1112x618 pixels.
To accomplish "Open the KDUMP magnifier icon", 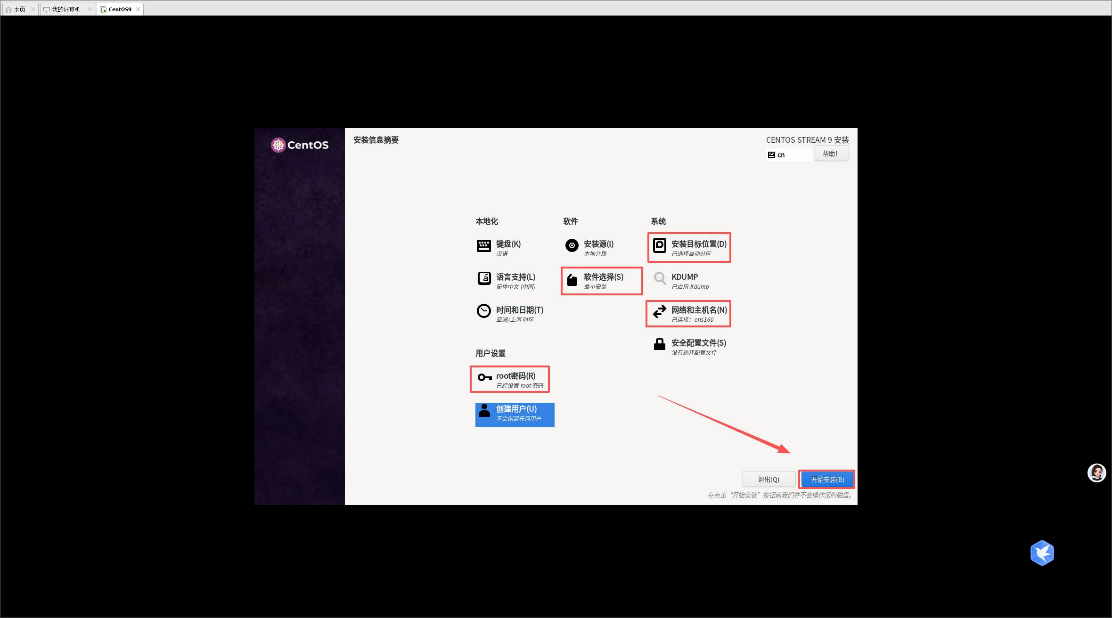I will pyautogui.click(x=660, y=278).
